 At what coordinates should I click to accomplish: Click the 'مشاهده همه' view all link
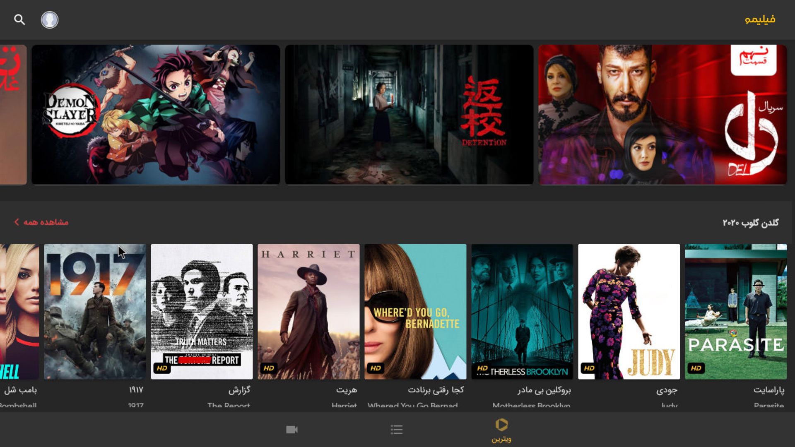46,222
